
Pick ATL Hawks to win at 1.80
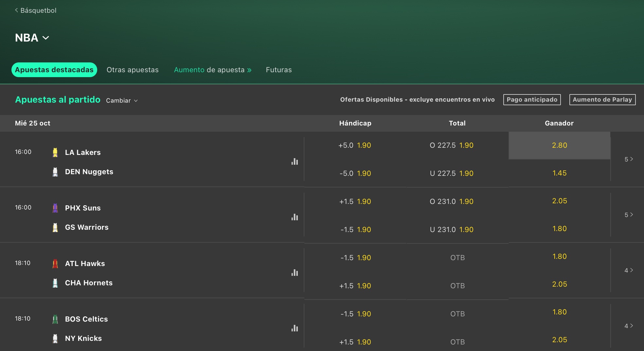point(560,257)
